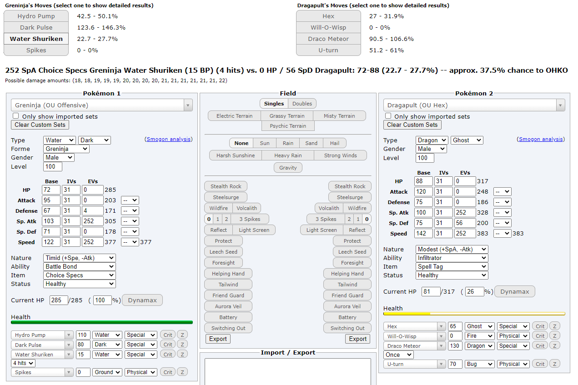
Task: Toggle Crit for Greninja's Water Shuriken
Action: [x=168, y=355]
